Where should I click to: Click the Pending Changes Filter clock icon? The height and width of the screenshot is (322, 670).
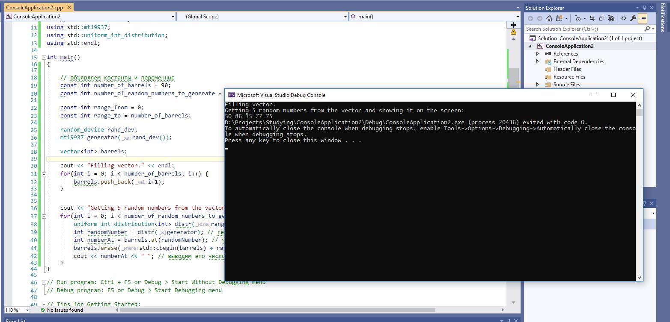coord(578,18)
